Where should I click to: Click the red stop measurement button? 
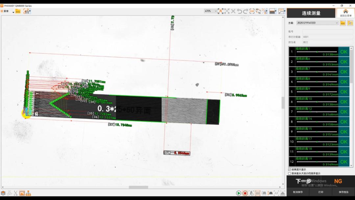pos(245,193)
